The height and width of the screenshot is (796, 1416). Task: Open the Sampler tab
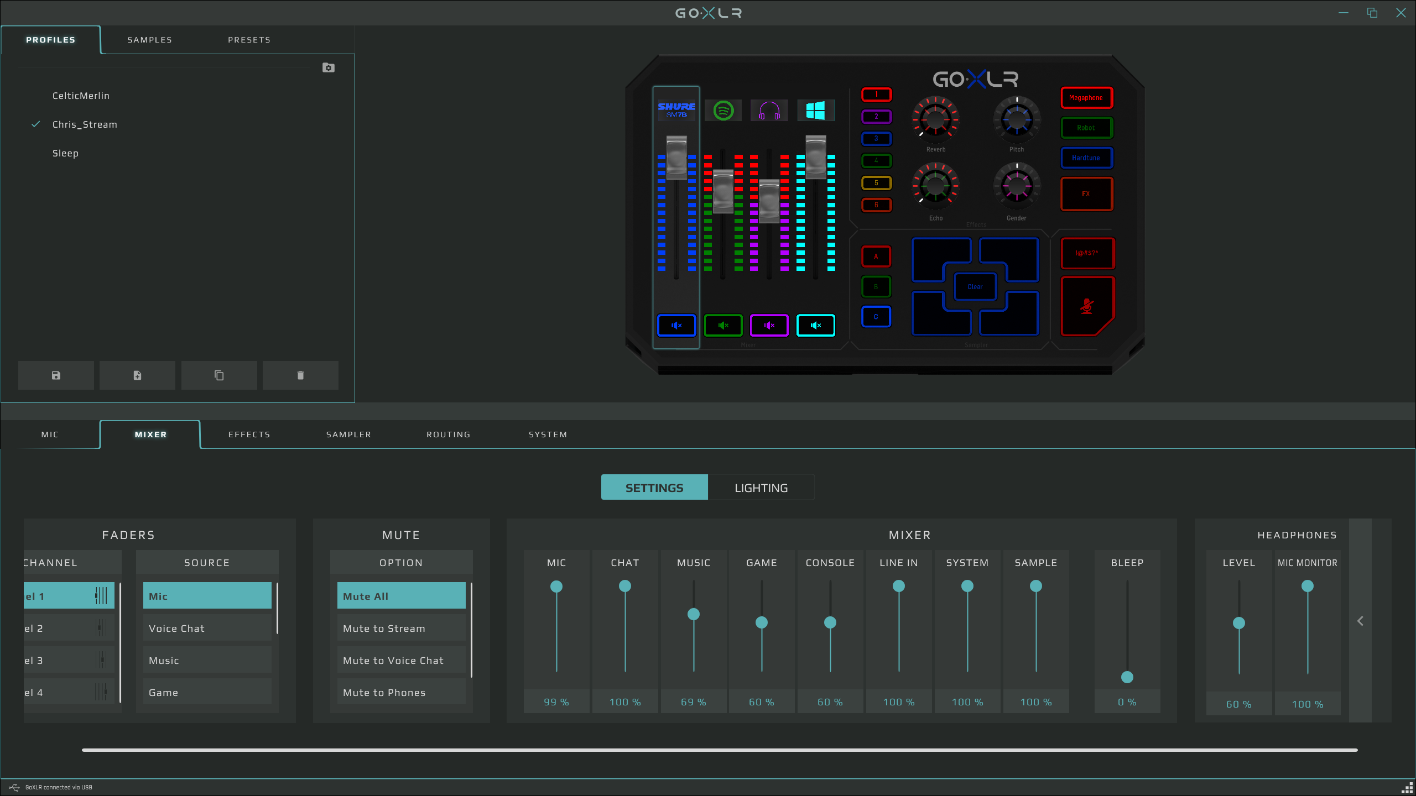[348, 434]
